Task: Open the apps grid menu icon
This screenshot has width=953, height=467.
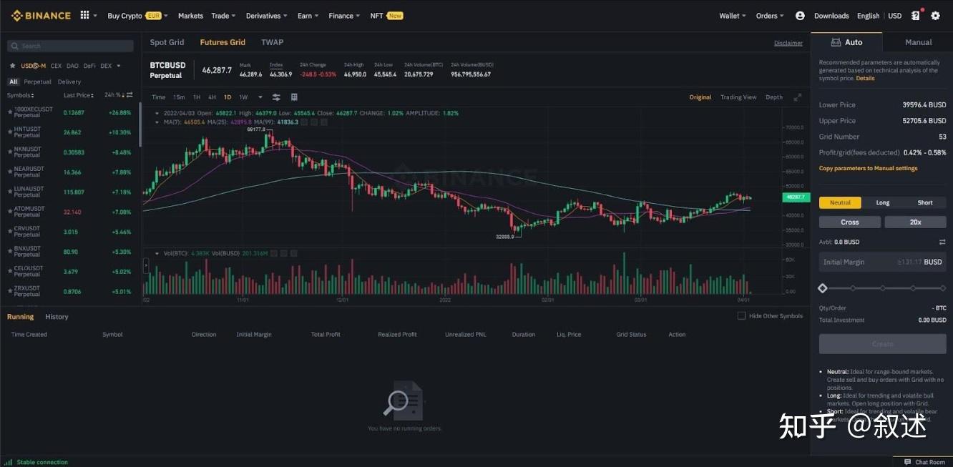Action: tap(85, 15)
